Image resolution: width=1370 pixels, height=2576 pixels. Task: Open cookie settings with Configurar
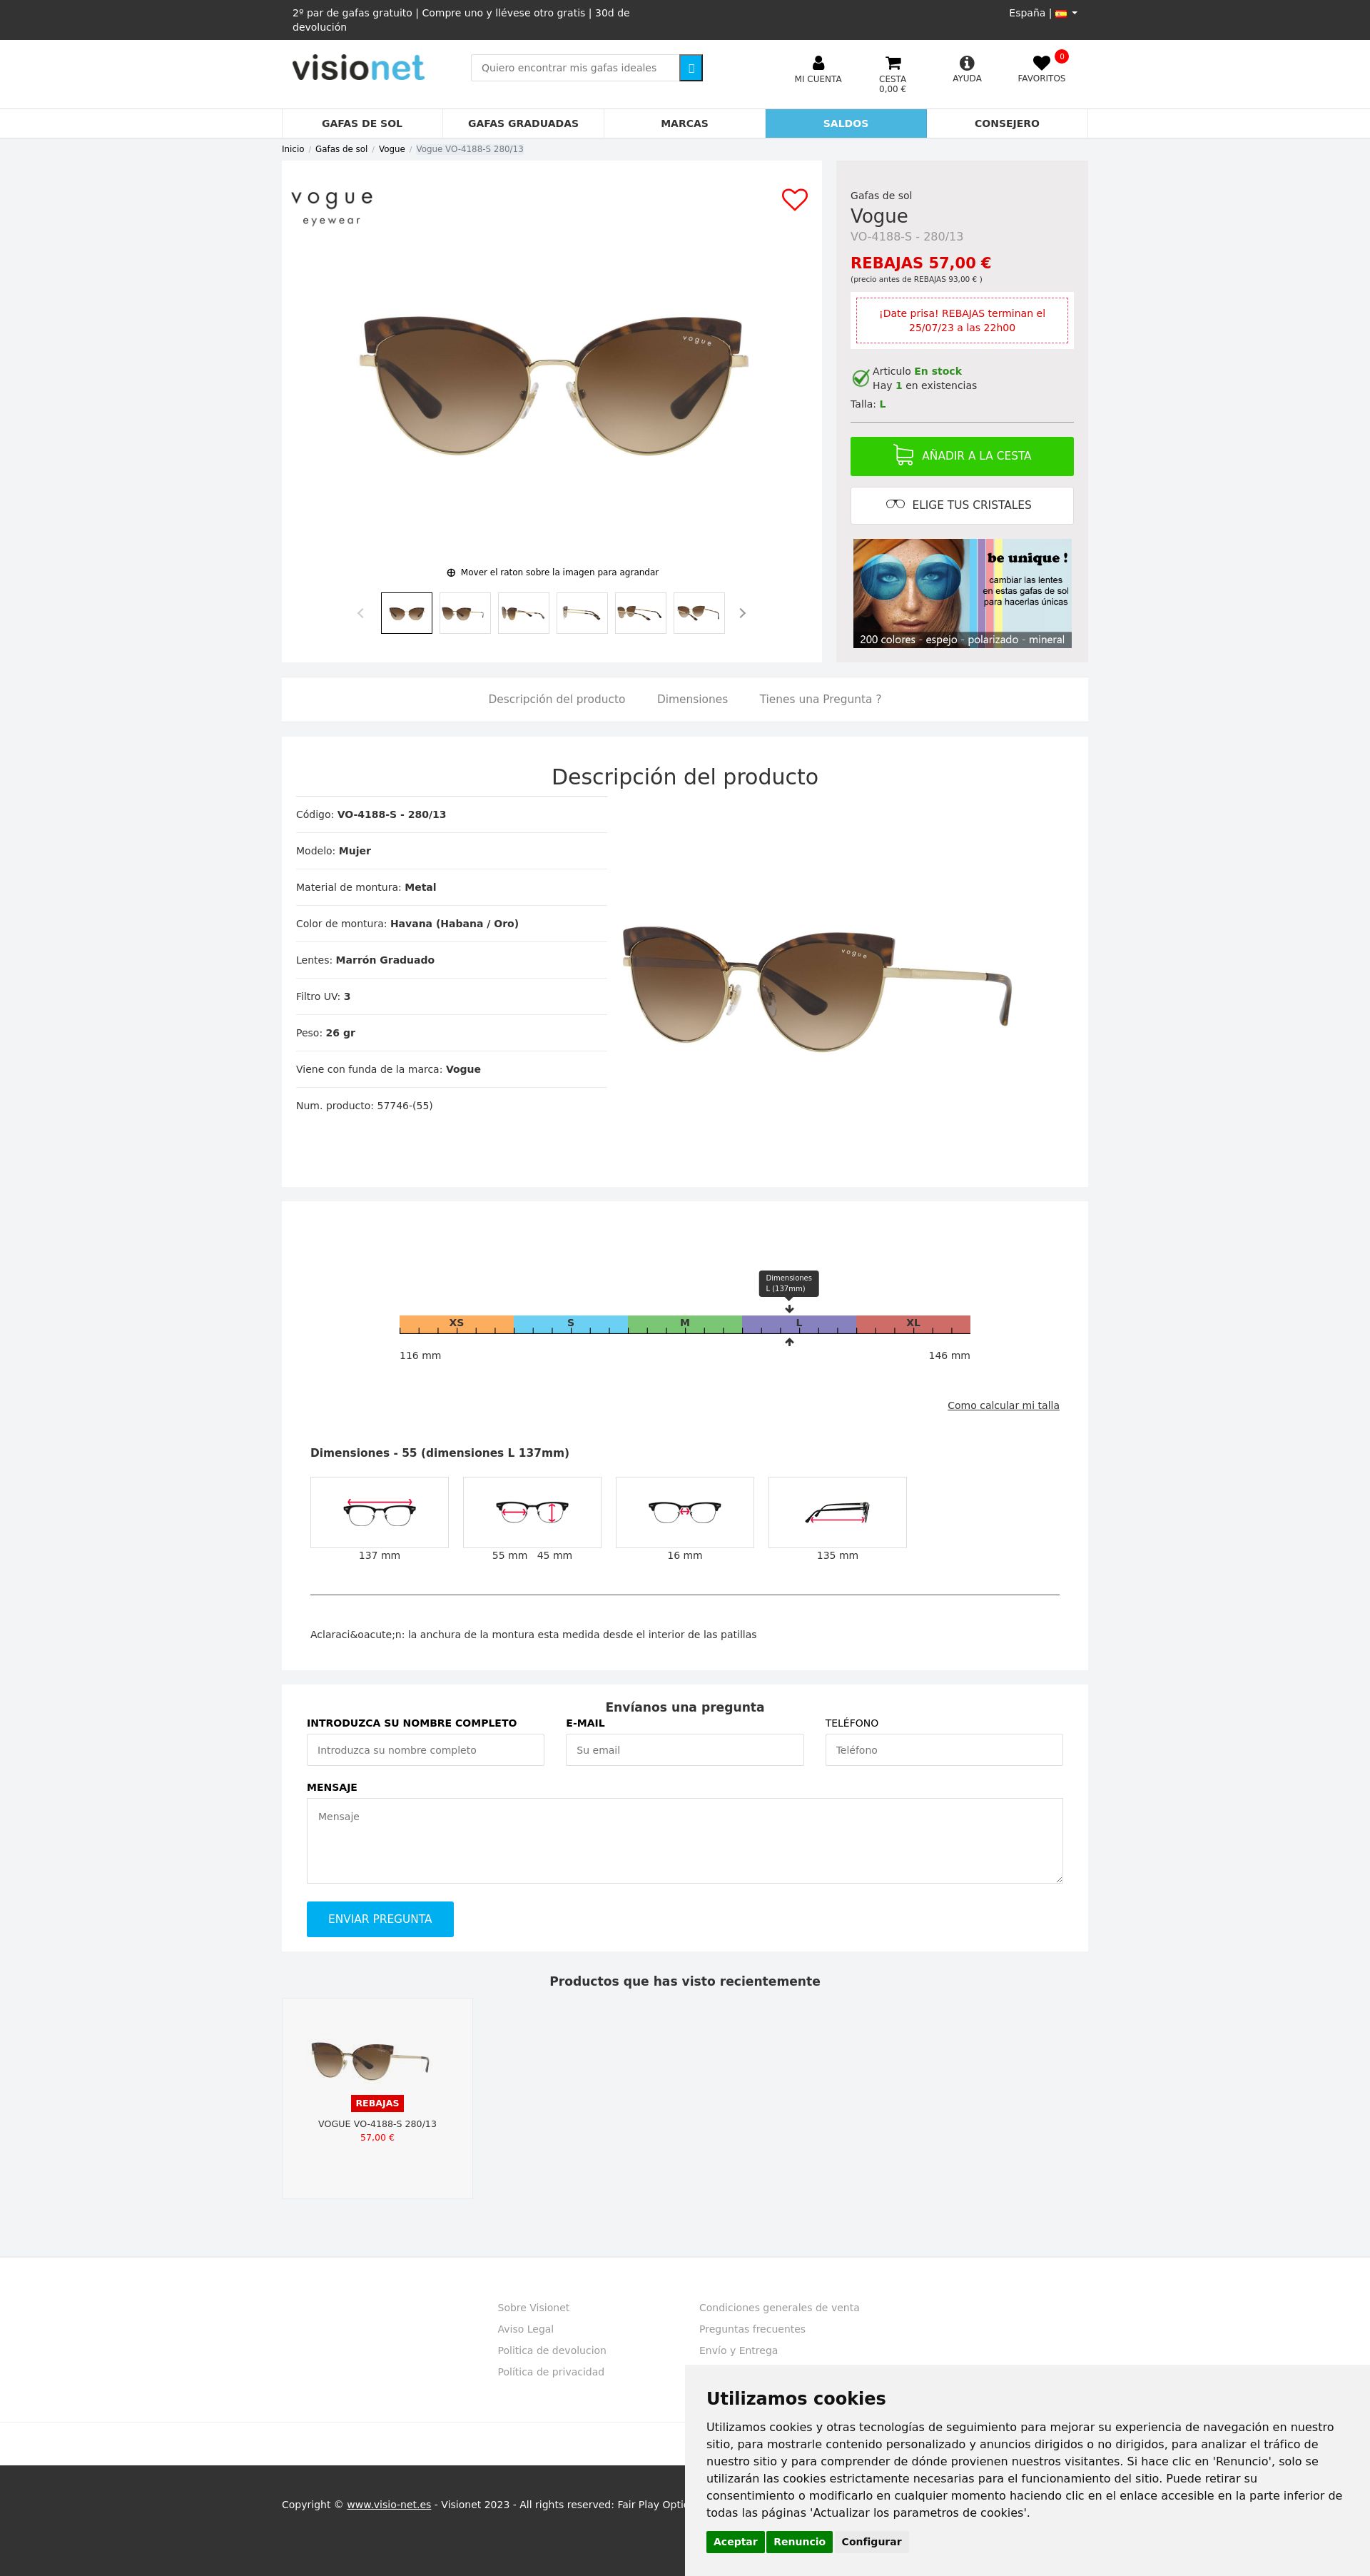coord(871,2541)
